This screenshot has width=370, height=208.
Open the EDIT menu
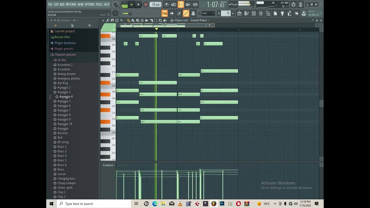click(x=56, y=4)
